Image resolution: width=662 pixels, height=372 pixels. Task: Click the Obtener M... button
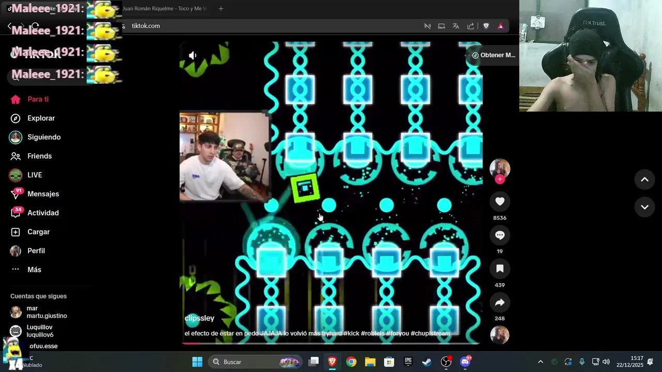[493, 55]
